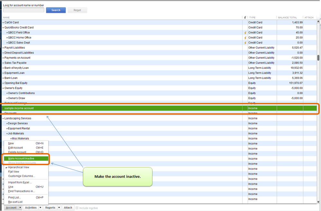The image size is (321, 211).
Task: Collapse the Owner's Equity account row
Action: coord(3,88)
